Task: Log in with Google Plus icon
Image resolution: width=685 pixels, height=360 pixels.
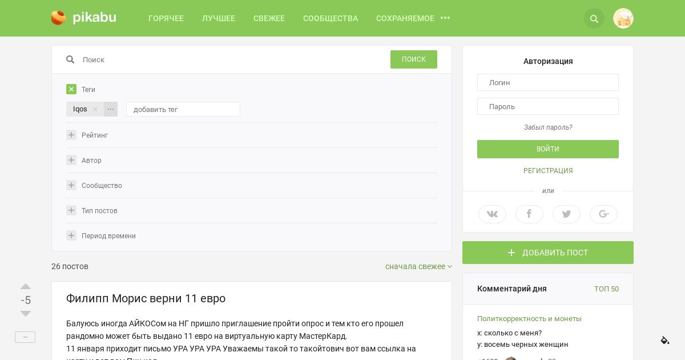Action: pyautogui.click(x=603, y=214)
